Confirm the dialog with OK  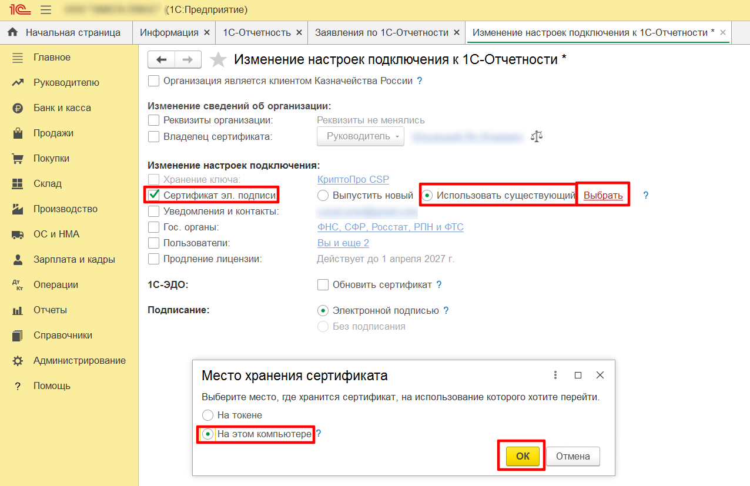(x=523, y=456)
